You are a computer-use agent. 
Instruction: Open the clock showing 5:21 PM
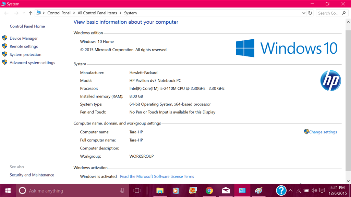click(337, 190)
